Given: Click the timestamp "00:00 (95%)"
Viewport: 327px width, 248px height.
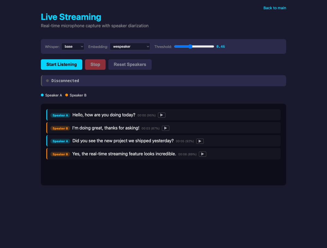Looking at the screenshot, I should 147,115.
